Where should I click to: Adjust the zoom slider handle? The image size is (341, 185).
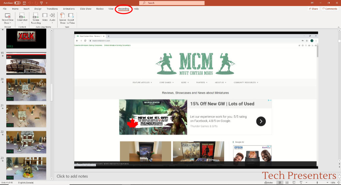click(x=317, y=183)
